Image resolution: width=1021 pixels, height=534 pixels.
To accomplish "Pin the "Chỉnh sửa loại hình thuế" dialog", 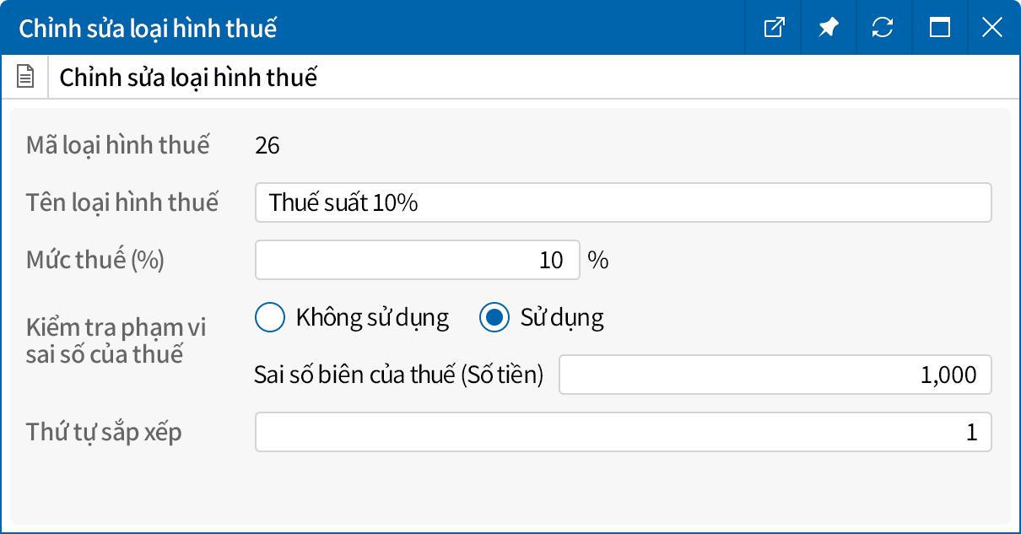I will (828, 27).
